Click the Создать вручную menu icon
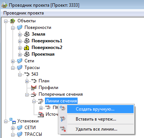 (x=63, y=108)
